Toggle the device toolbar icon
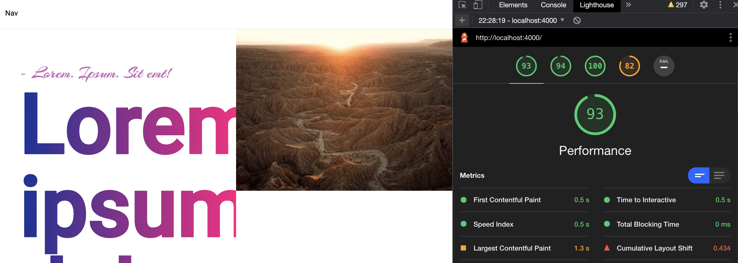The width and height of the screenshot is (738, 263). (478, 5)
